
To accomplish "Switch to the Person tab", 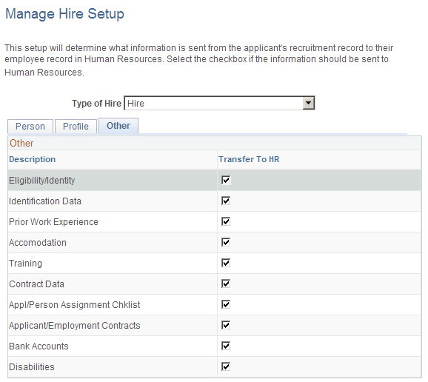I will point(30,127).
